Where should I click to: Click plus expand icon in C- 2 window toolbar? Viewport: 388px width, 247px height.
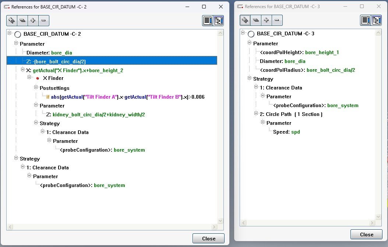click(x=33, y=21)
